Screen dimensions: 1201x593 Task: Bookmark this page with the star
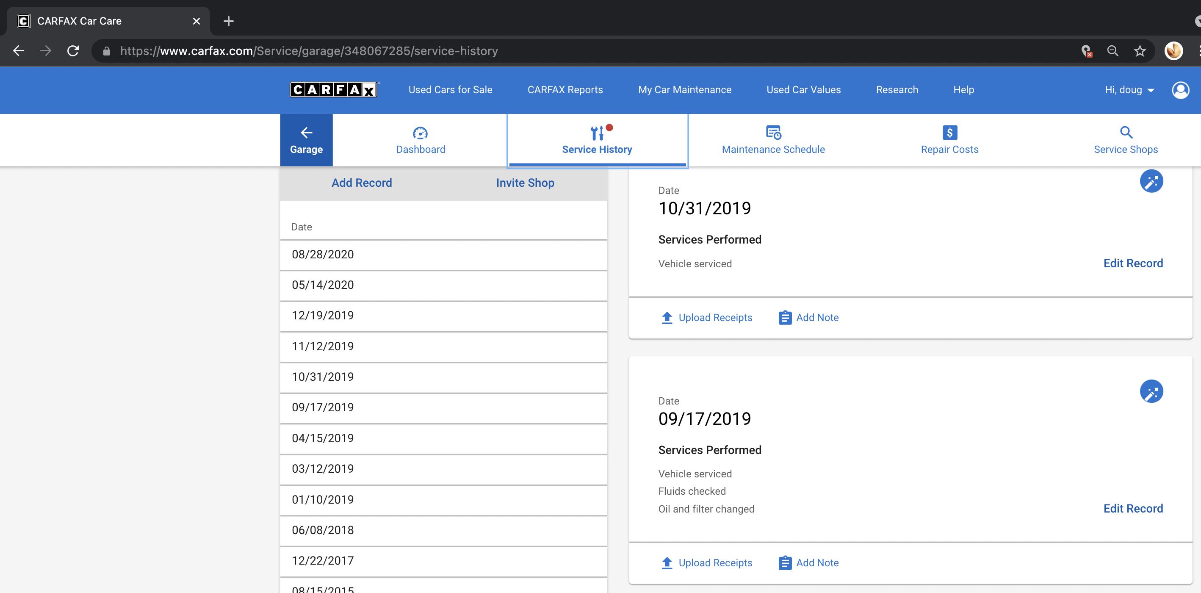pyautogui.click(x=1140, y=51)
